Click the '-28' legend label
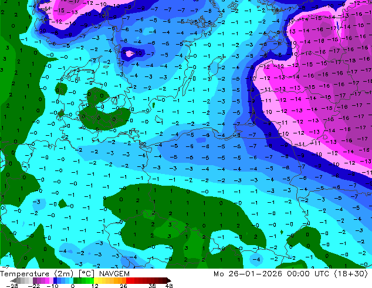The image size is (372, 288). point(12,286)
